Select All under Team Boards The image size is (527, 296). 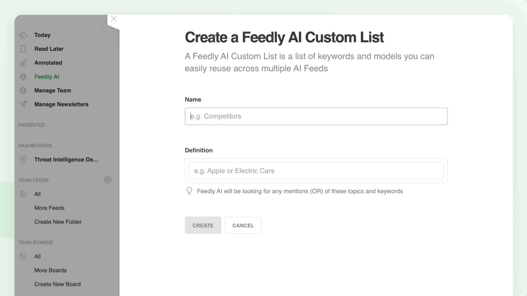(37, 257)
